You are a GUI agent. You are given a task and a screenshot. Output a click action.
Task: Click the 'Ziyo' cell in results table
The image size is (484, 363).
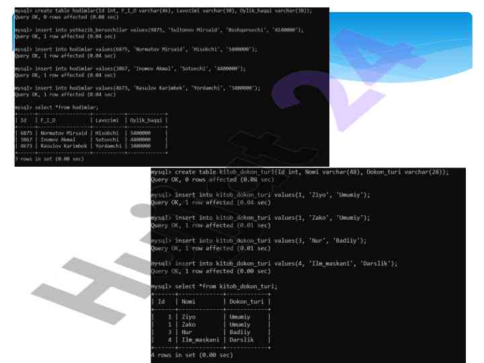(x=188, y=316)
